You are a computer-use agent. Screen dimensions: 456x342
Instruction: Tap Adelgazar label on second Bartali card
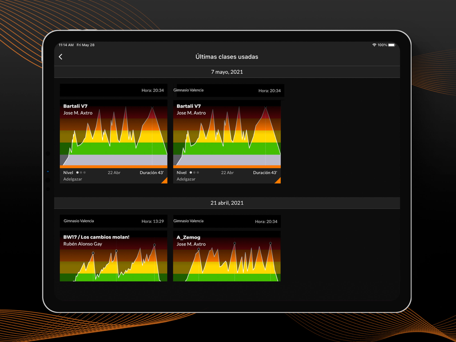pyautogui.click(x=186, y=179)
